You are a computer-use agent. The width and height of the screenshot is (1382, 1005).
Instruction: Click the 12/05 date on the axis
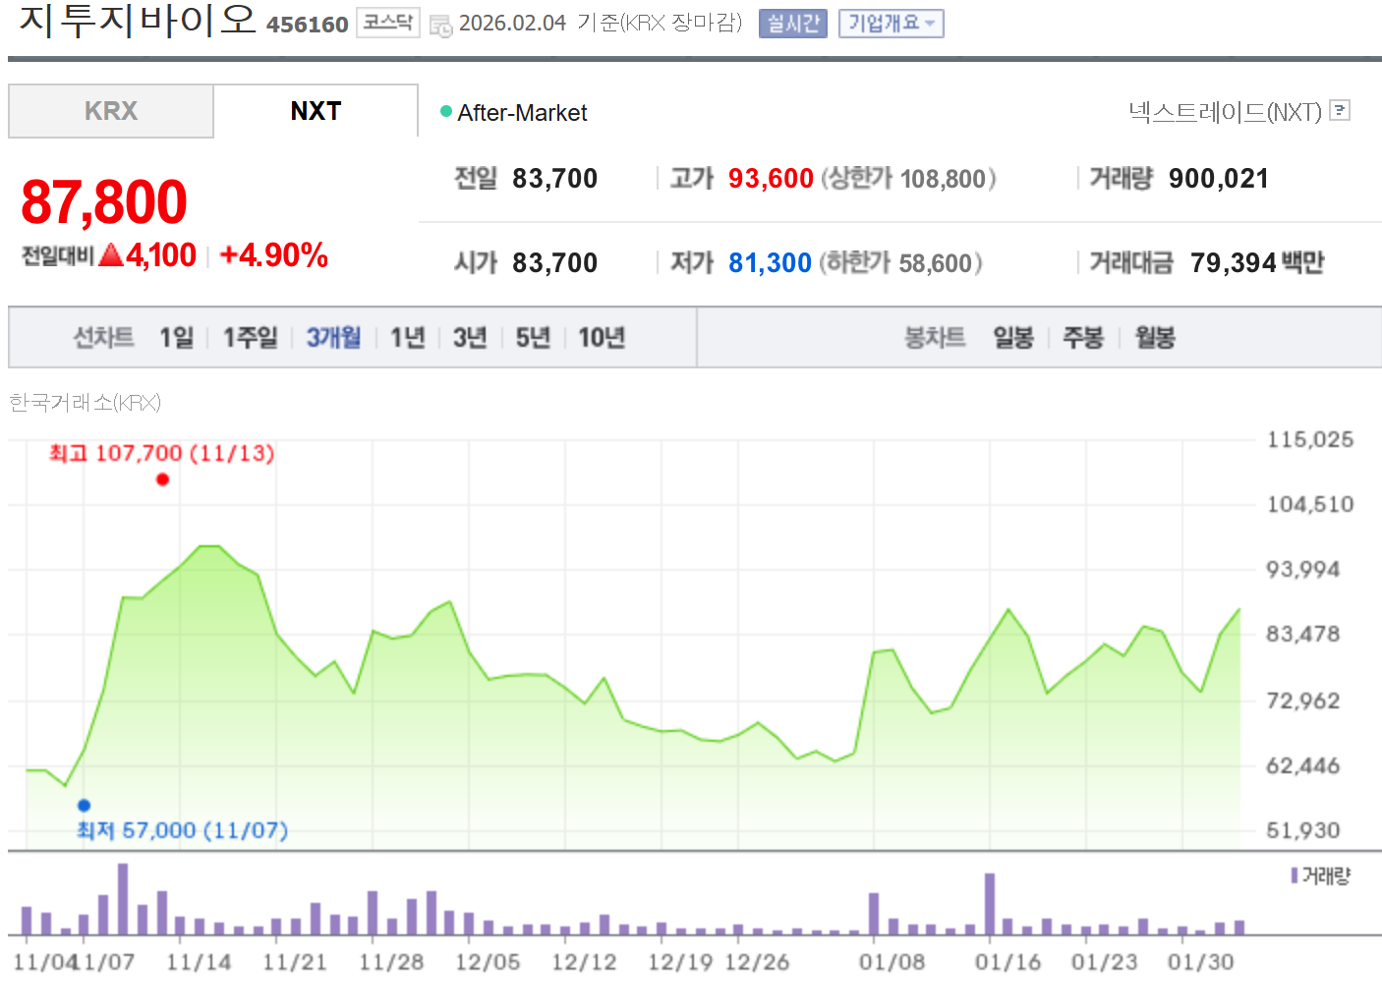tap(488, 962)
